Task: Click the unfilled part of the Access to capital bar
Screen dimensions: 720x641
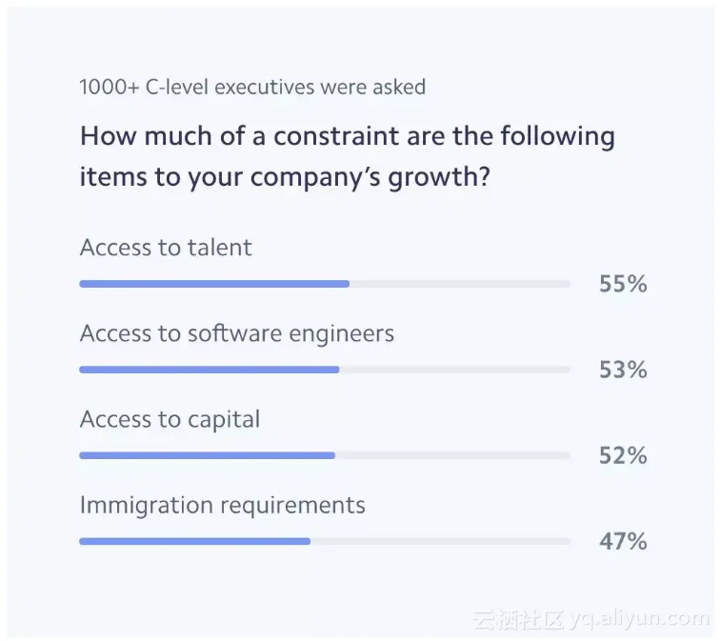Action: tap(452, 455)
